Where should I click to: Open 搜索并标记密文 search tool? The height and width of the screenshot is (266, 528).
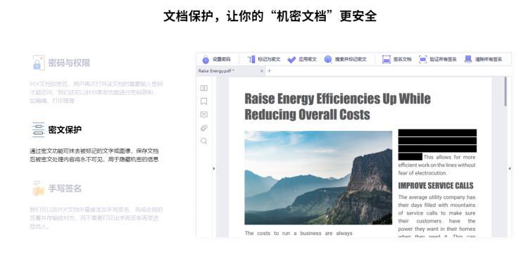(x=345, y=59)
